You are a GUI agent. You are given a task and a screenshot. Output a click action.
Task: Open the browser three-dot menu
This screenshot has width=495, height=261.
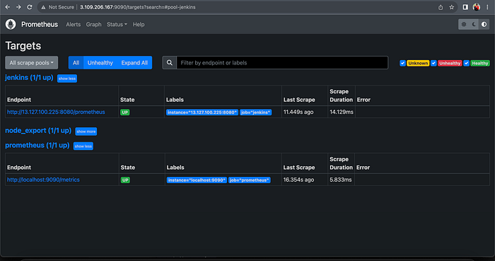click(487, 7)
